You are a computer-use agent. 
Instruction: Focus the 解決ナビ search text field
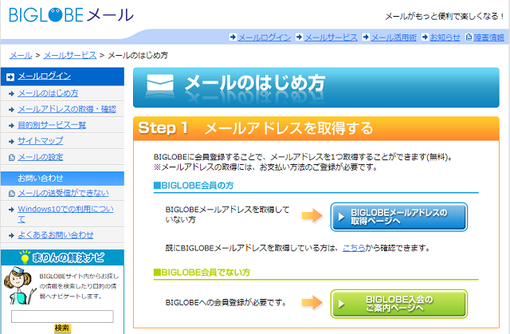pyautogui.click(x=62, y=316)
